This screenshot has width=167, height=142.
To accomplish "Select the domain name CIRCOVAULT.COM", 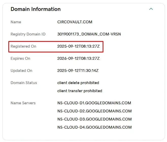I will point(75,22).
